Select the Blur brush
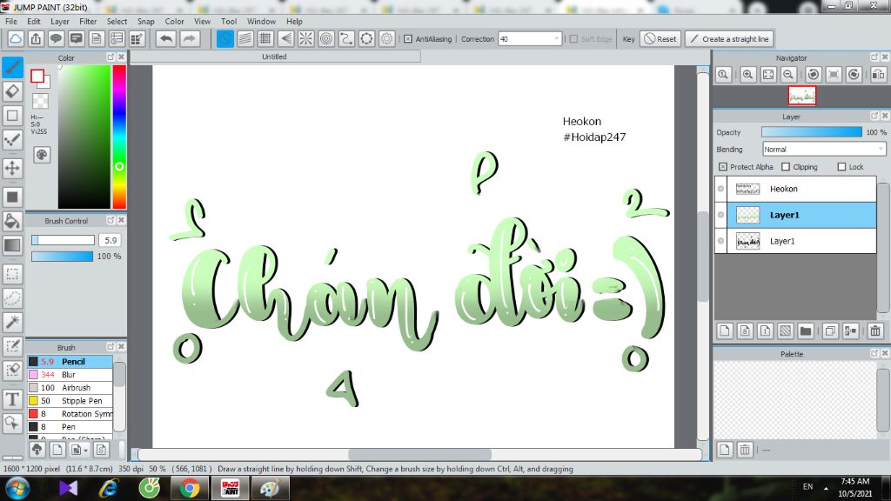 [x=70, y=374]
